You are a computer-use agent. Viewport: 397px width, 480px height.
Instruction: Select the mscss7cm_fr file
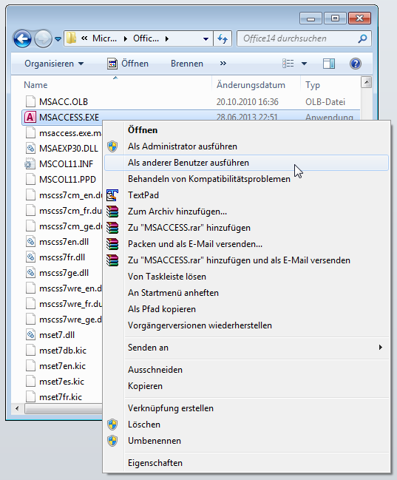click(x=63, y=211)
